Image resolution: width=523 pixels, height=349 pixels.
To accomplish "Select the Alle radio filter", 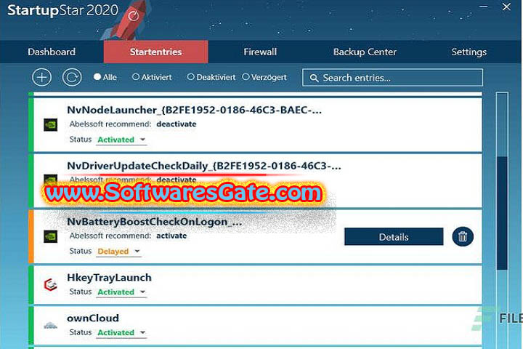I will 105,77.
